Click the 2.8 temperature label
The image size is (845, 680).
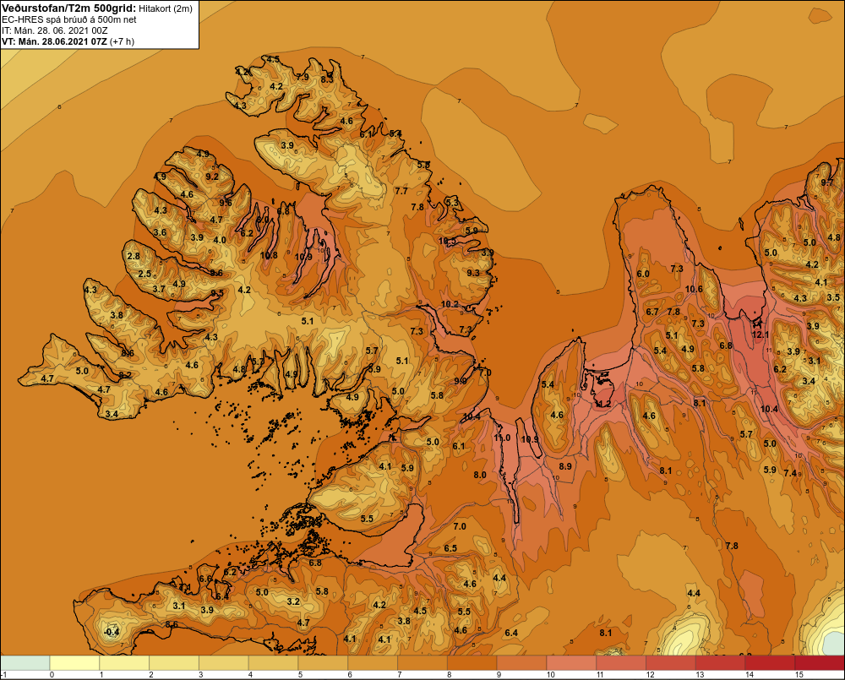click(x=134, y=256)
